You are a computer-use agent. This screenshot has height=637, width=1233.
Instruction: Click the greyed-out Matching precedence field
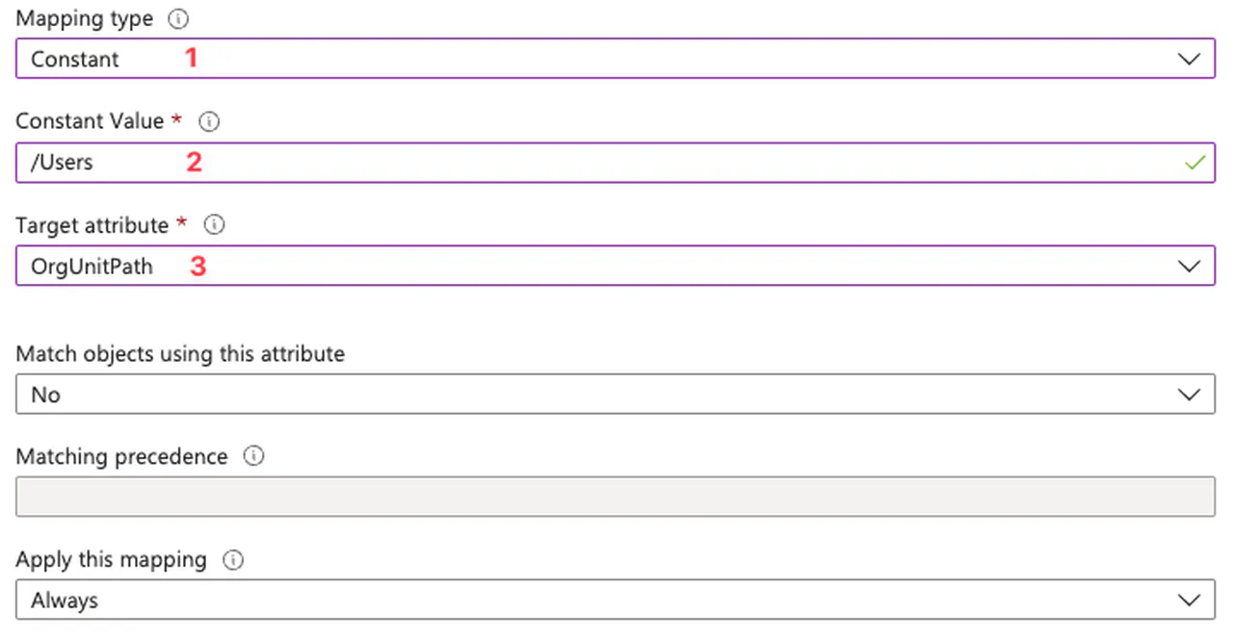point(615,497)
